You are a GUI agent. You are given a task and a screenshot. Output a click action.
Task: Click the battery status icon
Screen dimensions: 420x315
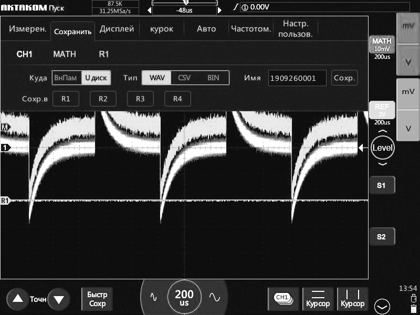point(413,308)
